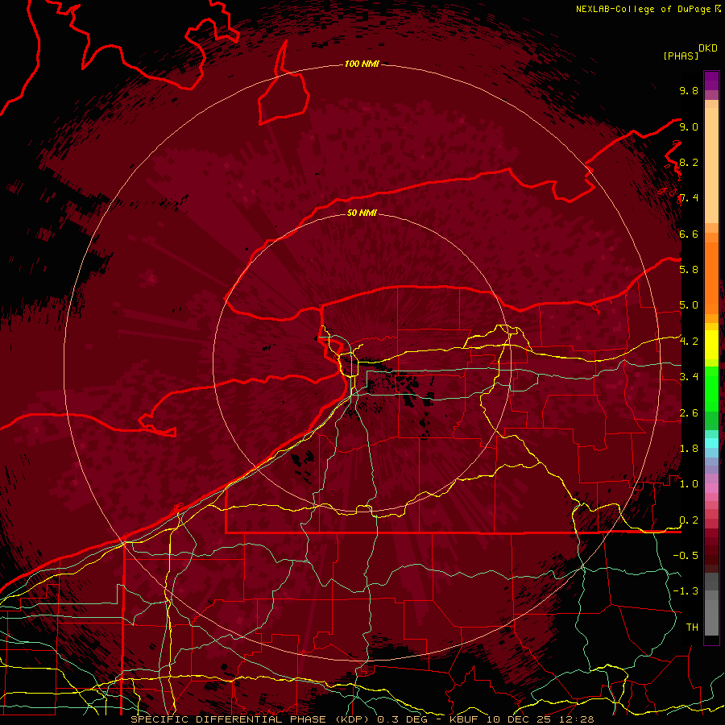Viewport: 725px width, 725px height.
Task: Pick the bright green colorbar segment
Action: point(711,388)
